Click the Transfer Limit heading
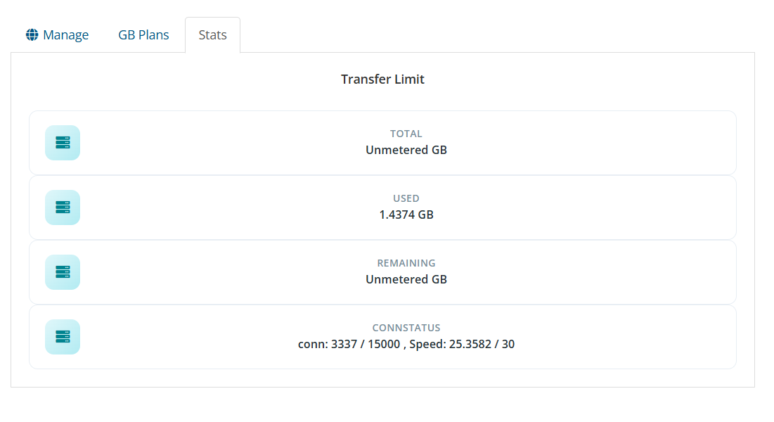The height and width of the screenshot is (422, 774). pos(382,79)
